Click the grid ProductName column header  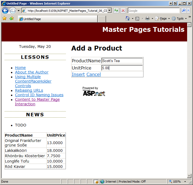(x=25, y=135)
